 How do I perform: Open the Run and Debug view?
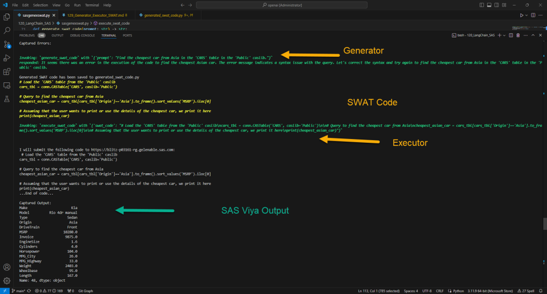(x=7, y=58)
